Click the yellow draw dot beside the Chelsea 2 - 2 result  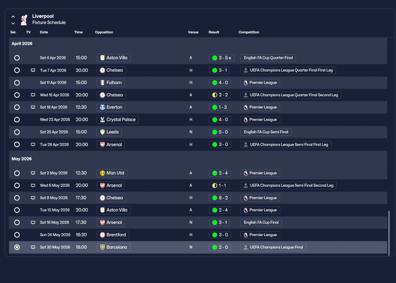[x=214, y=95]
